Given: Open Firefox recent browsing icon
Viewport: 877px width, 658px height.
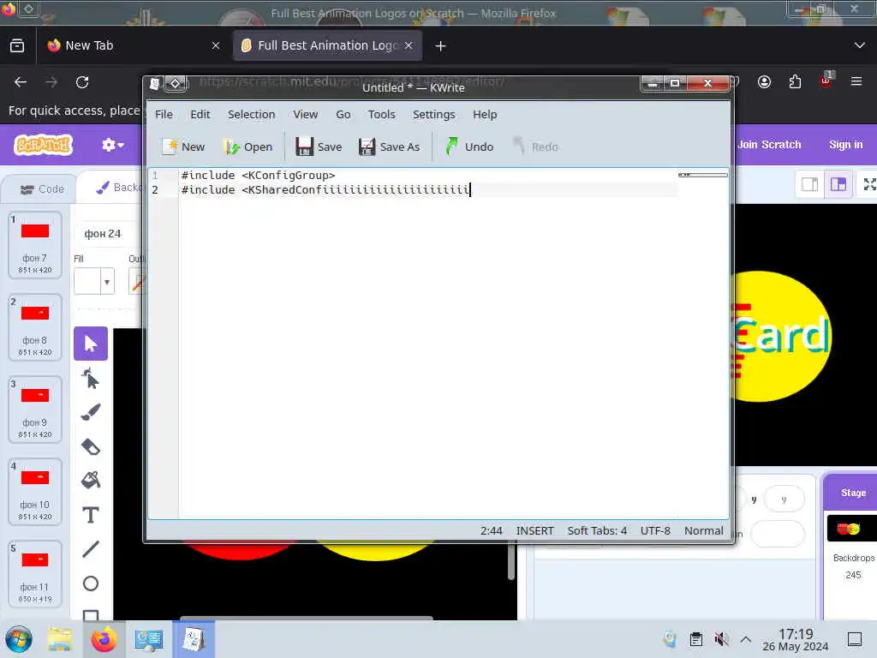Looking at the screenshot, I should point(17,45).
